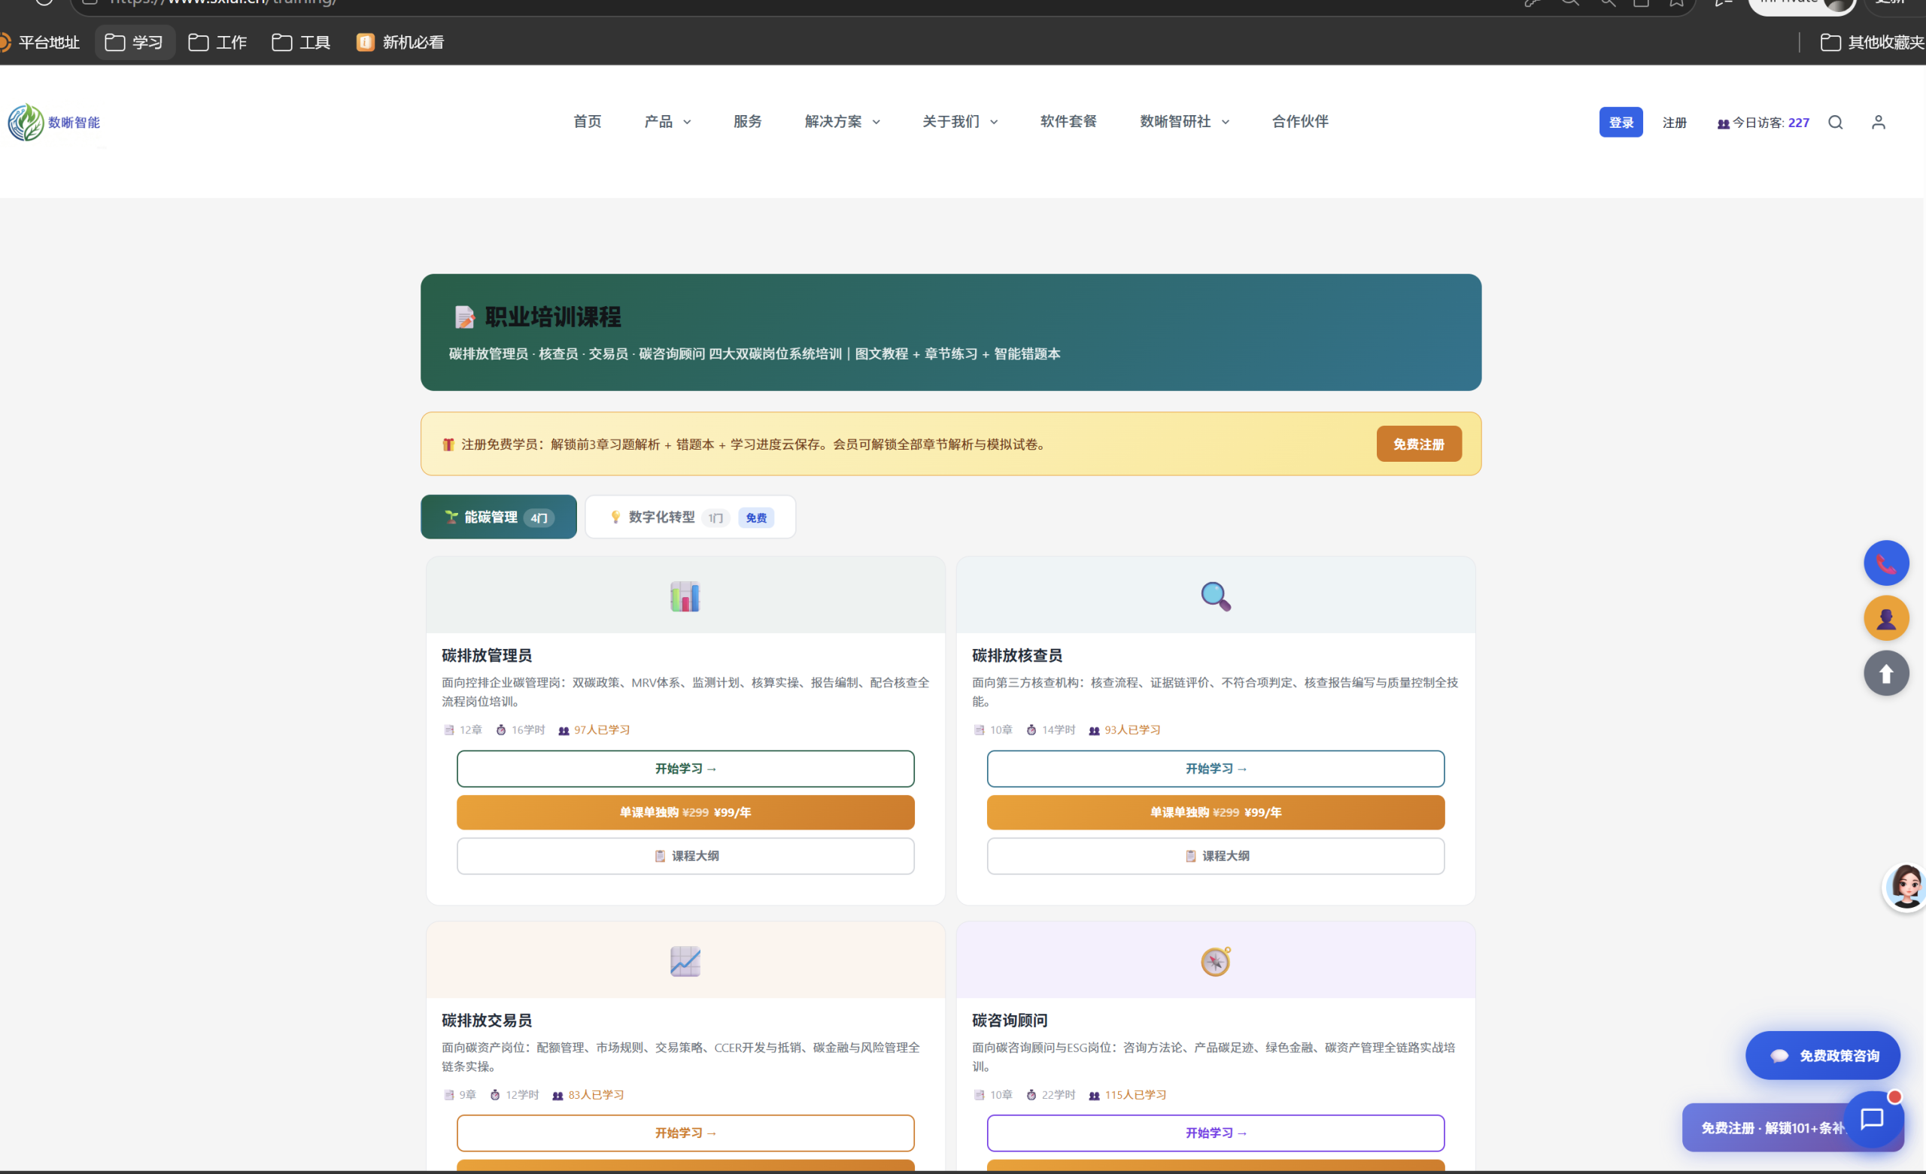Click the 平台地址 bookmark
The height and width of the screenshot is (1174, 1926).
coord(39,42)
